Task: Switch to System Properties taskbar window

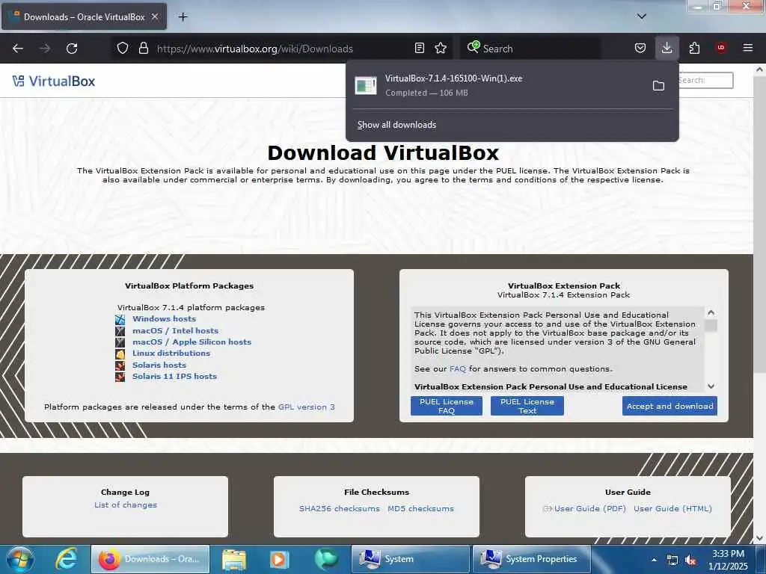Action: click(x=531, y=559)
